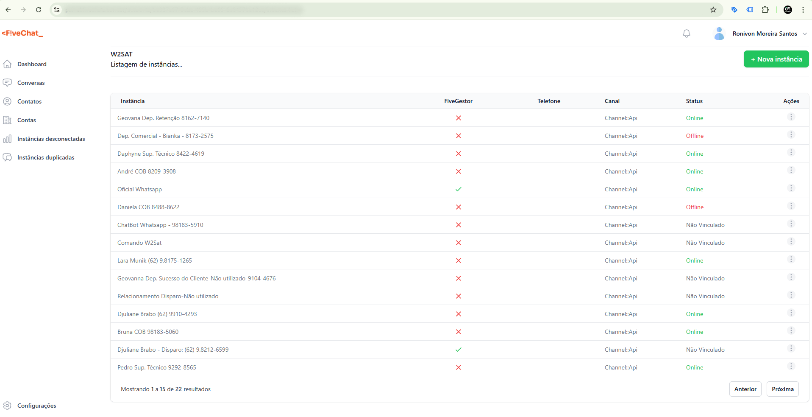Click the Offline status of Dep. Comercial Bianka

click(695, 136)
